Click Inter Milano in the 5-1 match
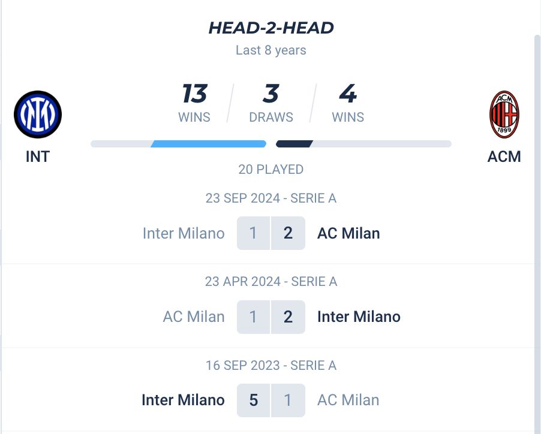 click(183, 400)
